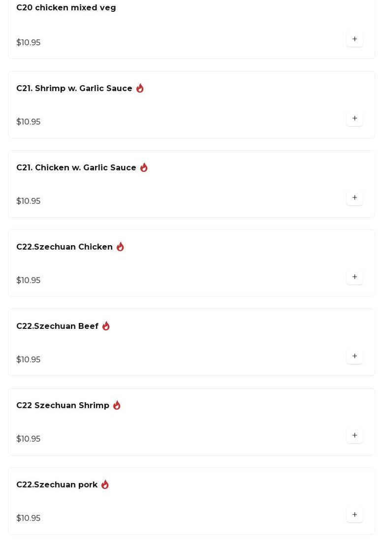Image resolution: width=383 pixels, height=545 pixels.
Task: Click spicy flame icon beside Chicken Garlic Sauce
Action: [x=144, y=167]
